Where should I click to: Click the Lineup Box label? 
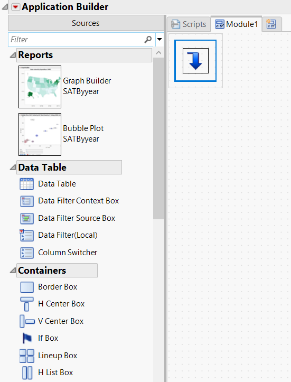[58, 356]
